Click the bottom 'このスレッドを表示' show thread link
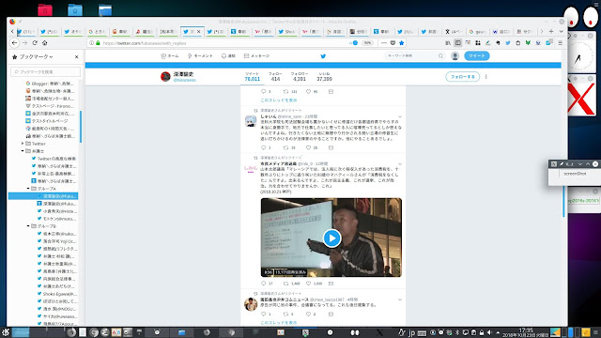This screenshot has height=338, width=601. tap(279, 323)
